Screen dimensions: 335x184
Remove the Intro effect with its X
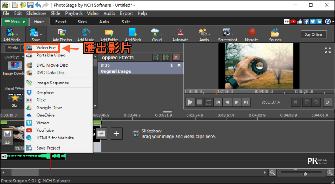pos(179,65)
